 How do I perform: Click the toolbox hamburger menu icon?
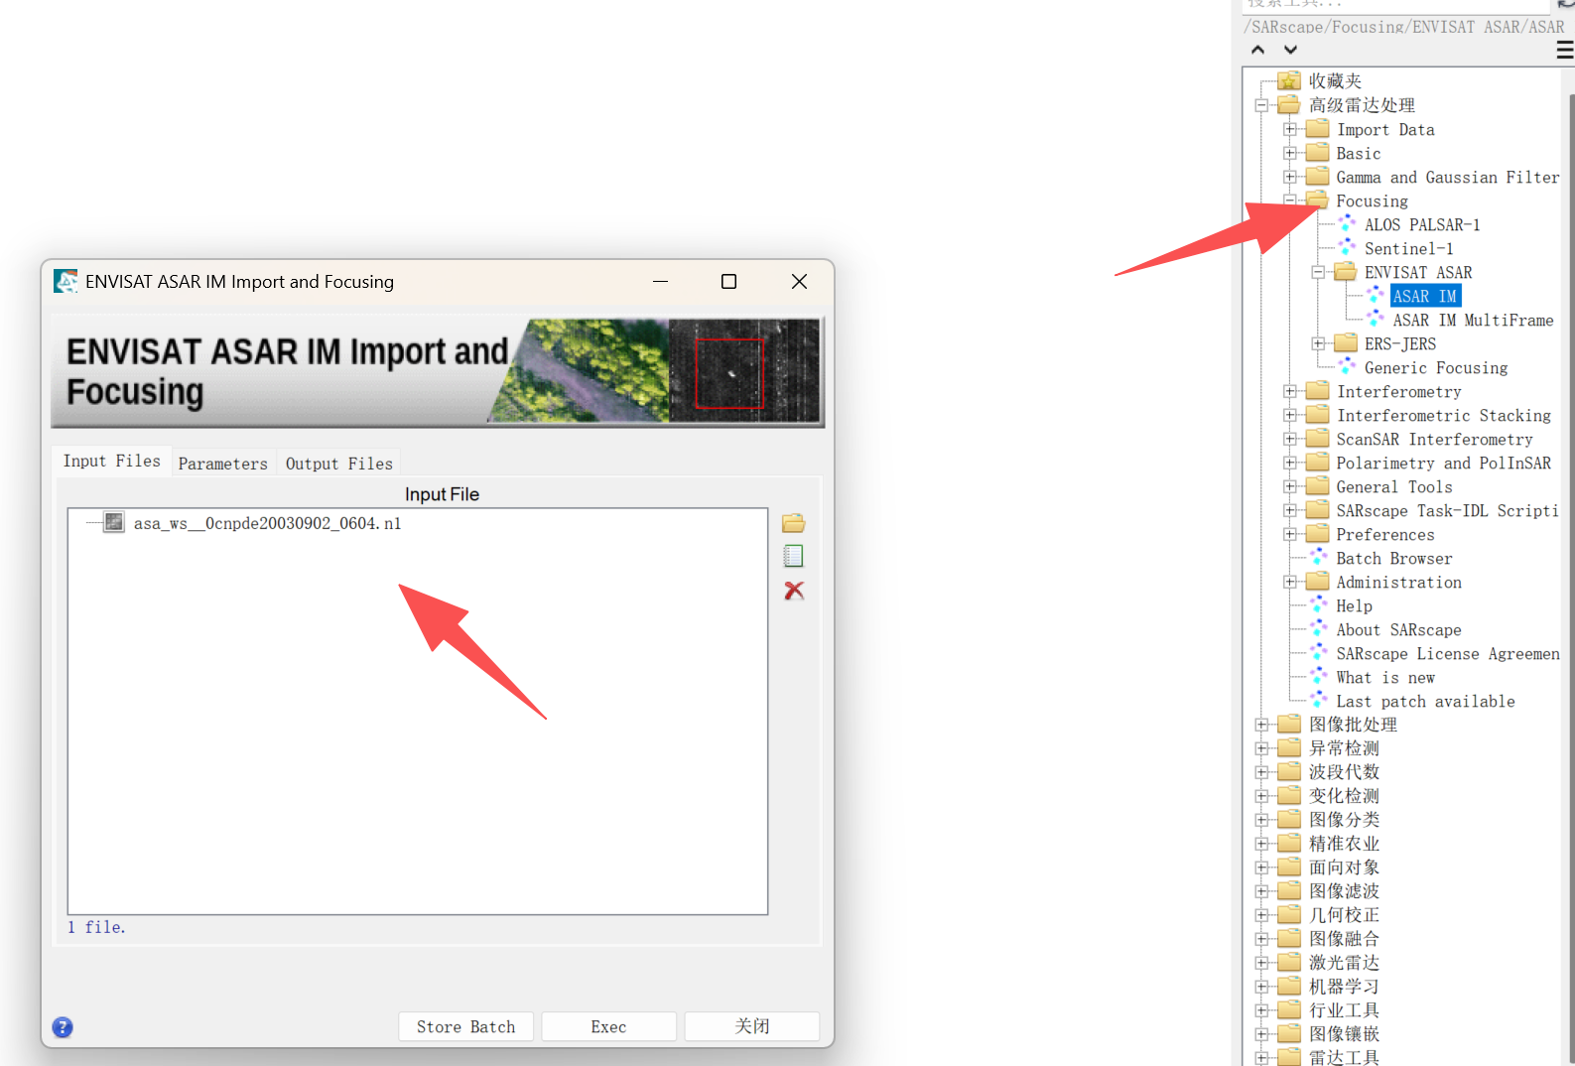1564,50
